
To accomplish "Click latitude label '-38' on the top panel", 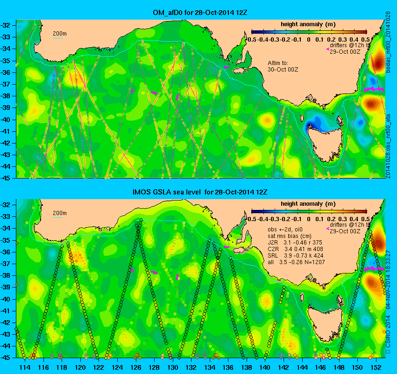I will [6, 96].
